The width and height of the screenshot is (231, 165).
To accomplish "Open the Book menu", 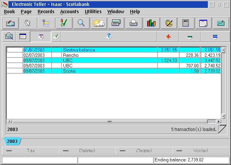I will [x=9, y=12].
